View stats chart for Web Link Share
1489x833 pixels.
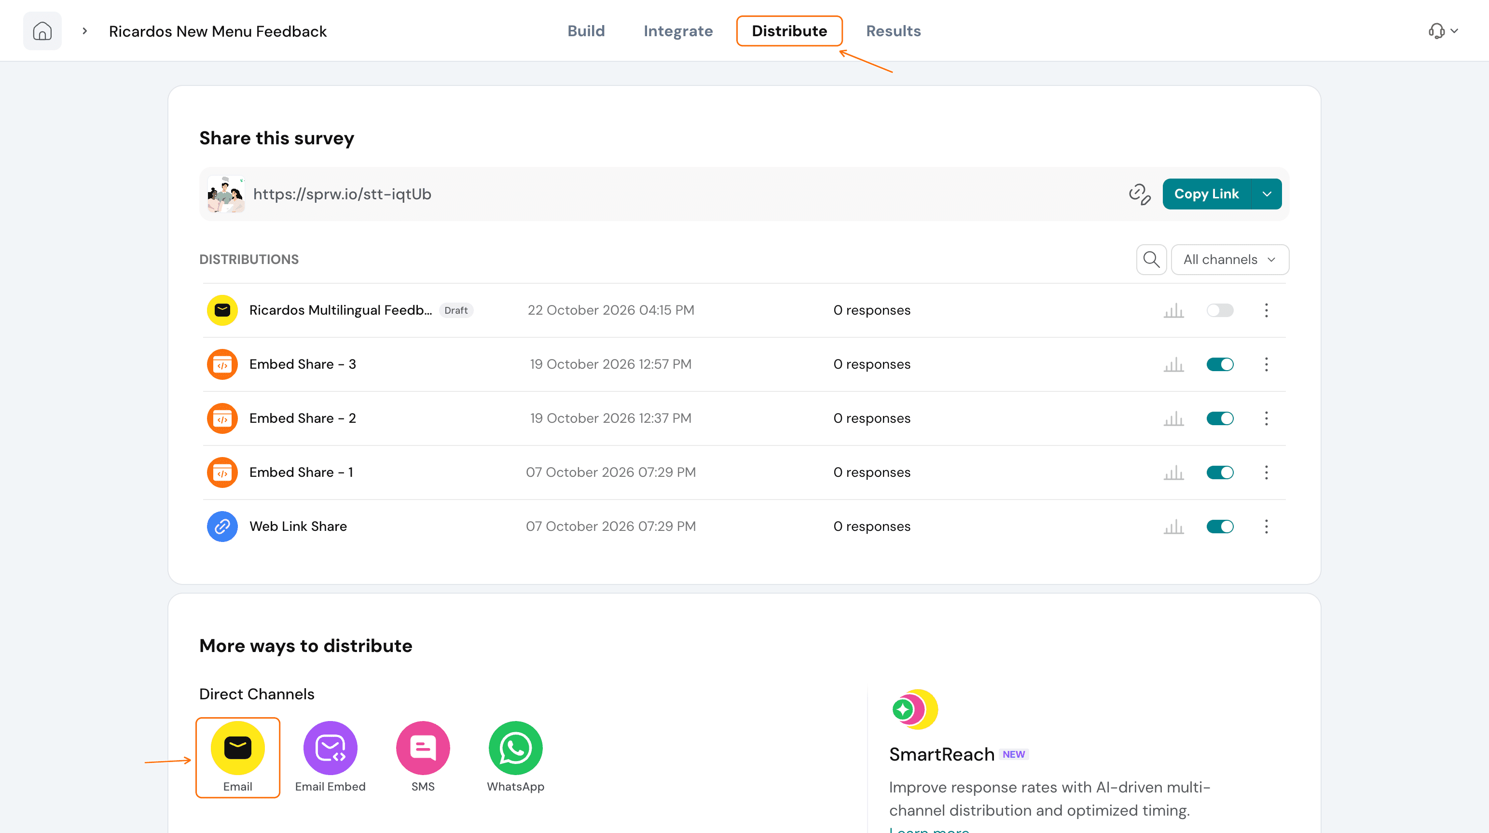[x=1173, y=527]
